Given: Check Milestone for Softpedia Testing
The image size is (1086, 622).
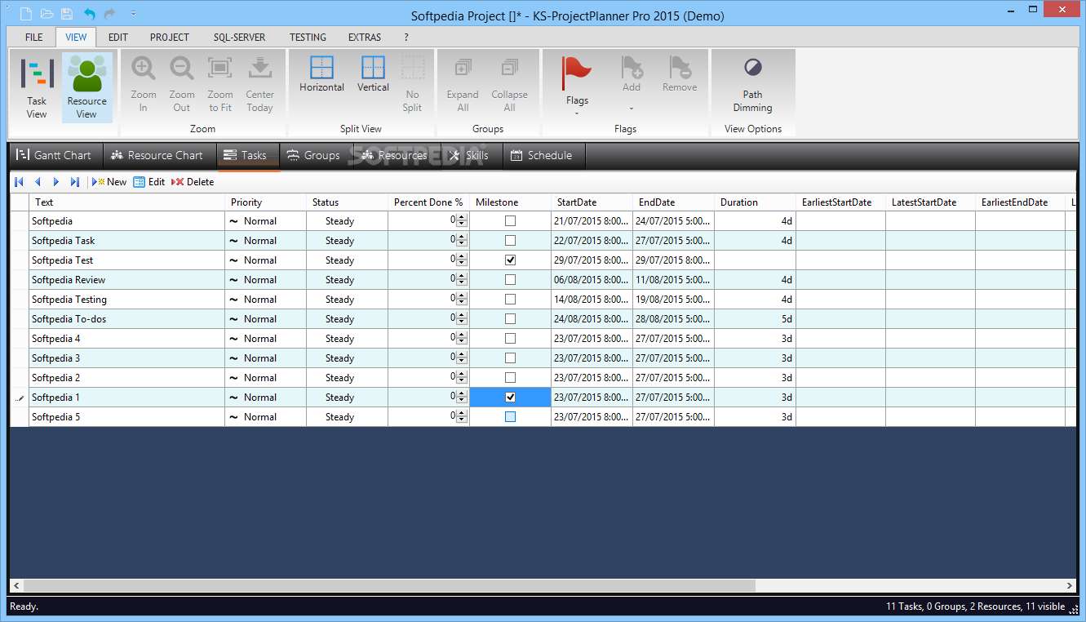Looking at the screenshot, I should [x=510, y=300].
